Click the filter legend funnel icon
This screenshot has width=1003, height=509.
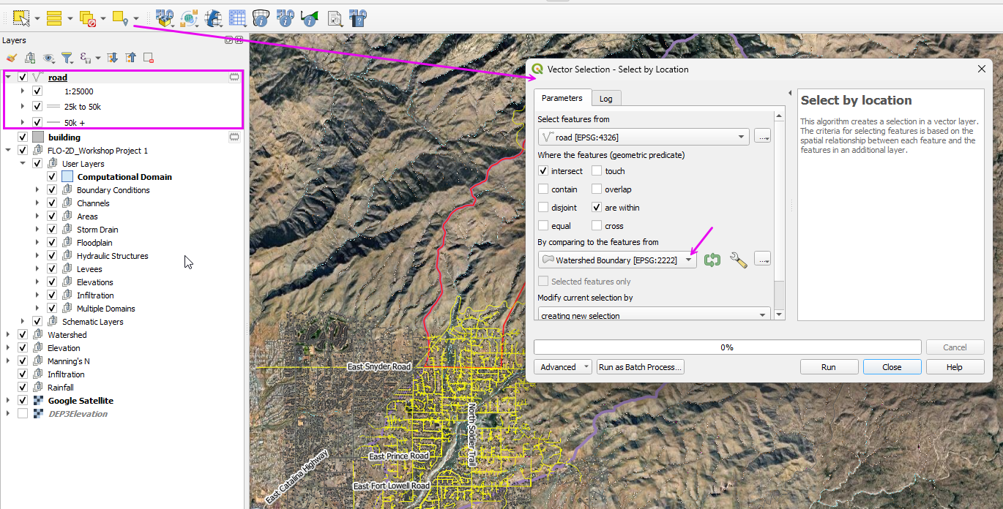[x=67, y=58]
